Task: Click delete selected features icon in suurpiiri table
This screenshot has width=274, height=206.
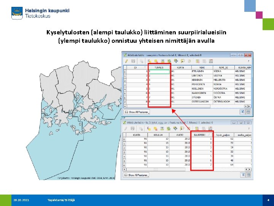Action: point(141,61)
